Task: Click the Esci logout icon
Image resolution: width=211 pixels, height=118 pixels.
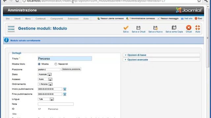Action: [x=196, y=18]
